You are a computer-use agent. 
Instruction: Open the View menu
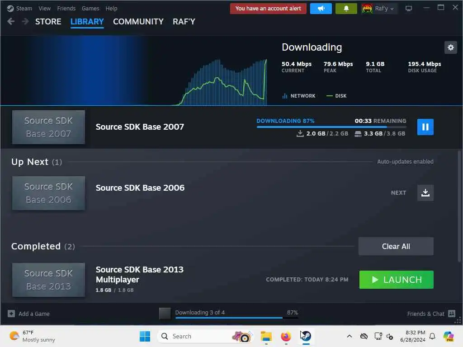[x=45, y=9]
